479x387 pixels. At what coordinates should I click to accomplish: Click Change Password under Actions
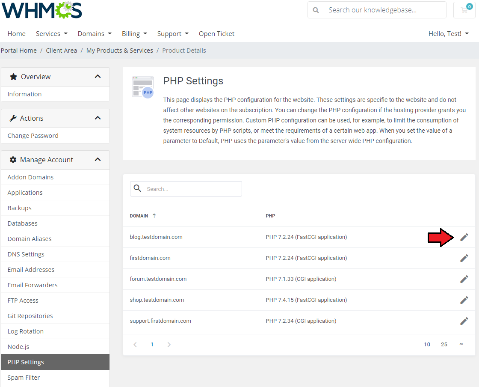pyautogui.click(x=55, y=136)
